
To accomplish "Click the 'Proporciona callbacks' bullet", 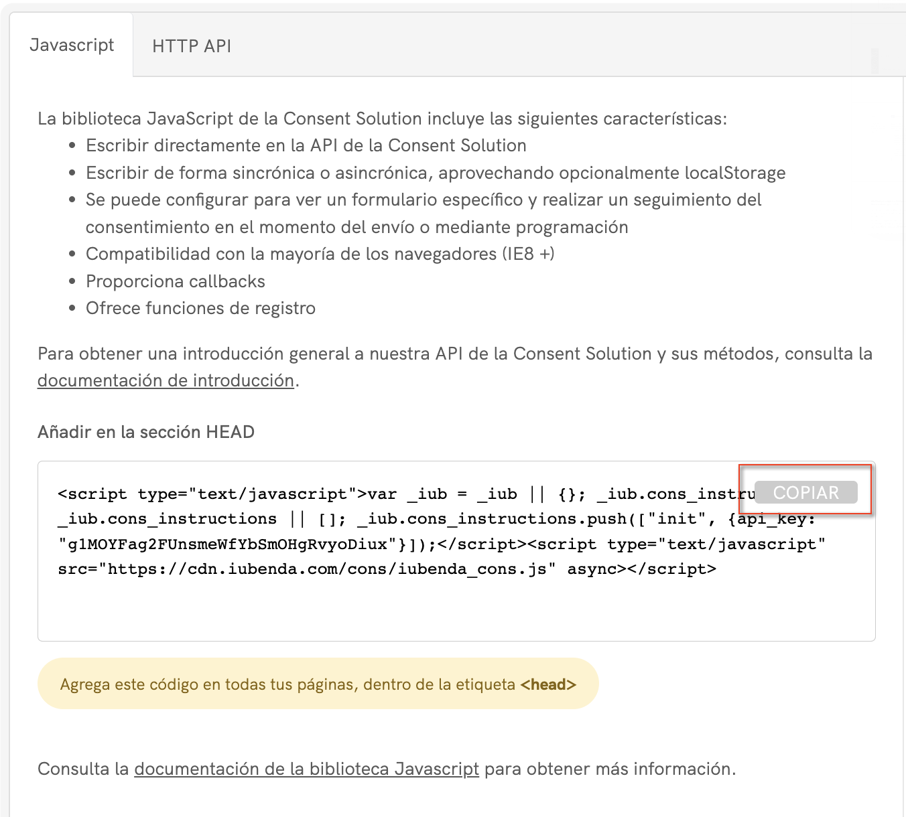I will pos(176,281).
